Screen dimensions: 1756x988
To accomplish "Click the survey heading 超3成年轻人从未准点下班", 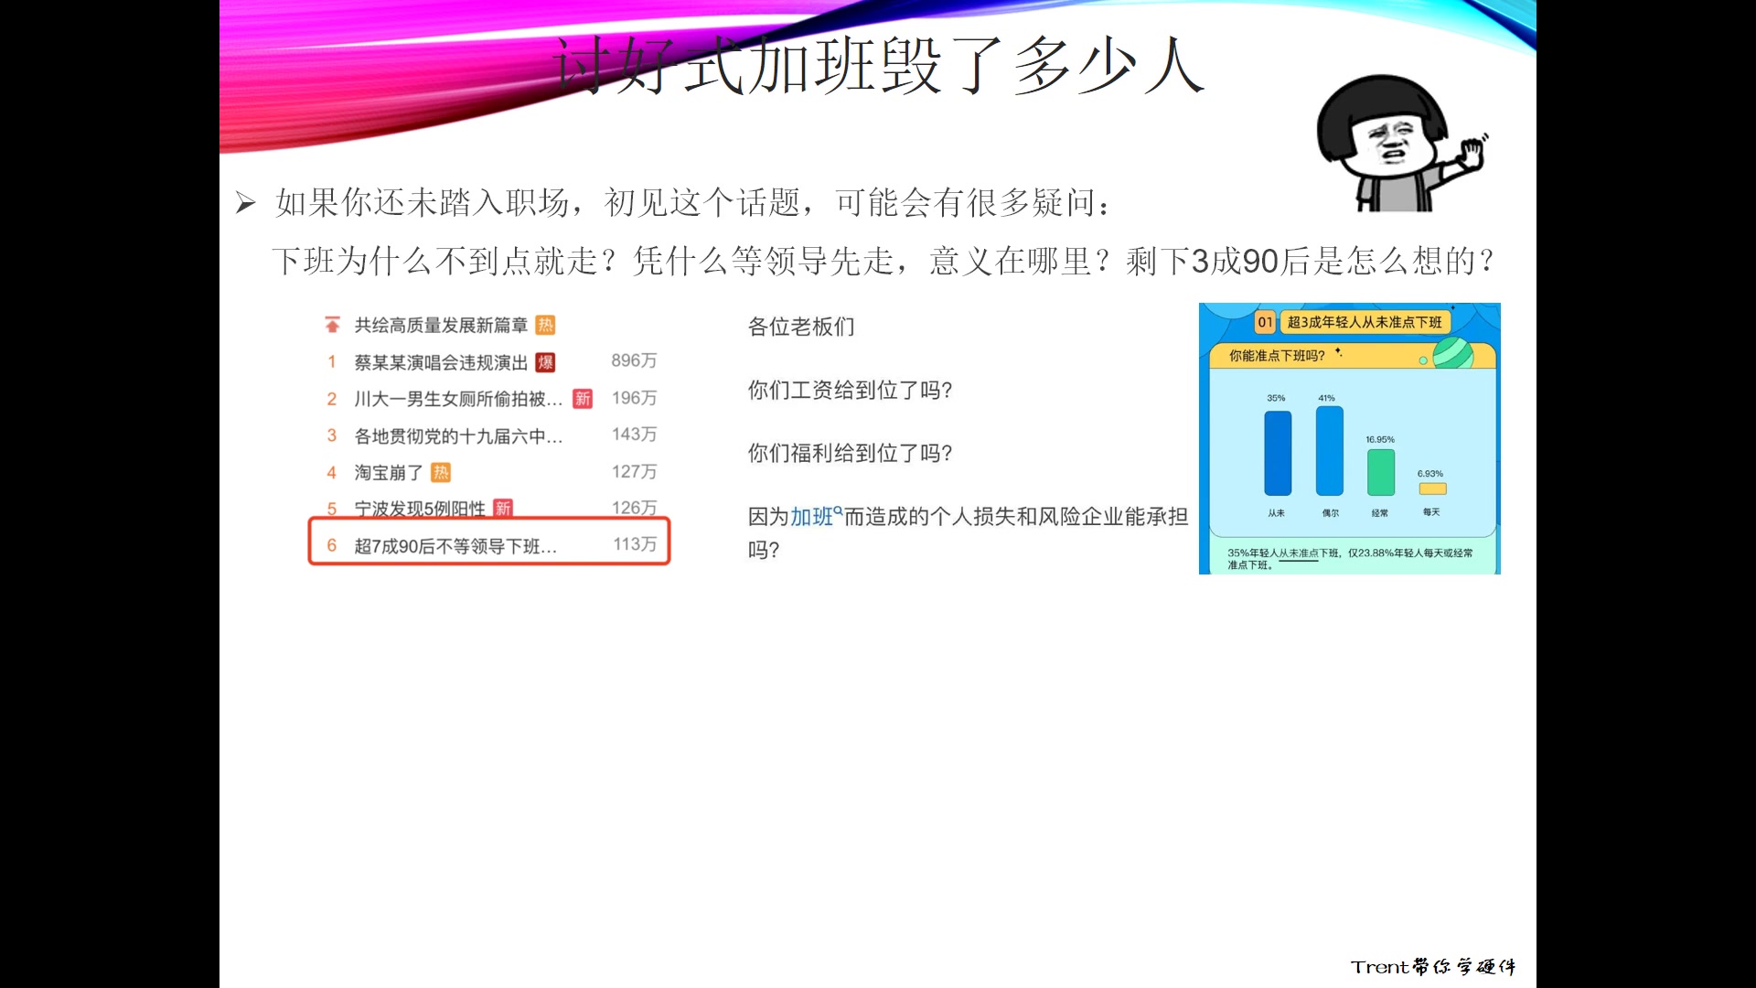I will point(1364,322).
